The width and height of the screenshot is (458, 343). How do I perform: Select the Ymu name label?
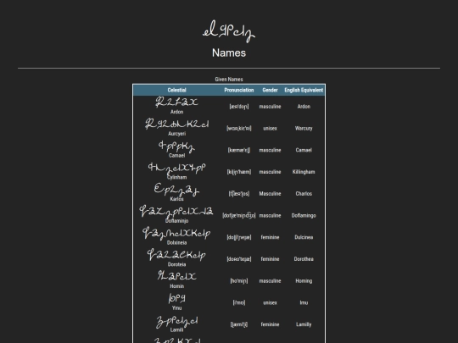pyautogui.click(x=176, y=308)
